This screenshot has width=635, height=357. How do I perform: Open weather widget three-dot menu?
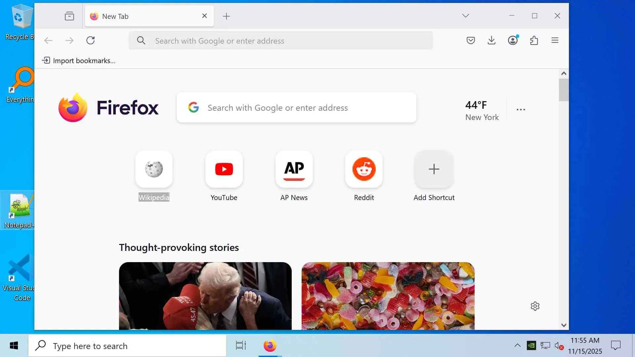pos(521,110)
